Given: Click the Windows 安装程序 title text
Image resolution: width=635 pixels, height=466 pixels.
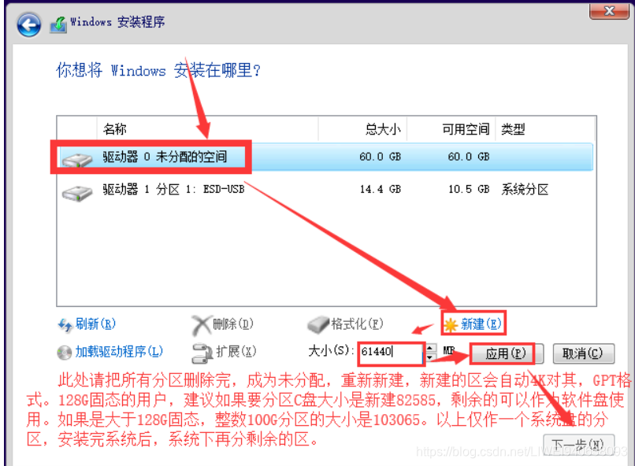Looking at the screenshot, I should (117, 21).
